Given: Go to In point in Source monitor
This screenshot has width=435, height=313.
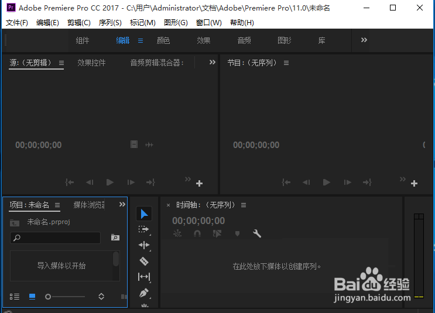Looking at the screenshot, I should [x=69, y=182].
